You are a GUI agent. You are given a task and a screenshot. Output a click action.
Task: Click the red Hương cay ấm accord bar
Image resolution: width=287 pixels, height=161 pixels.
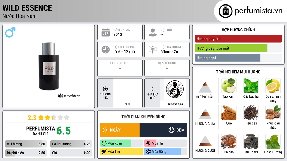click(238, 39)
